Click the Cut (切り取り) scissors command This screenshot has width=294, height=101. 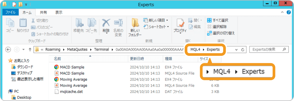40,20
